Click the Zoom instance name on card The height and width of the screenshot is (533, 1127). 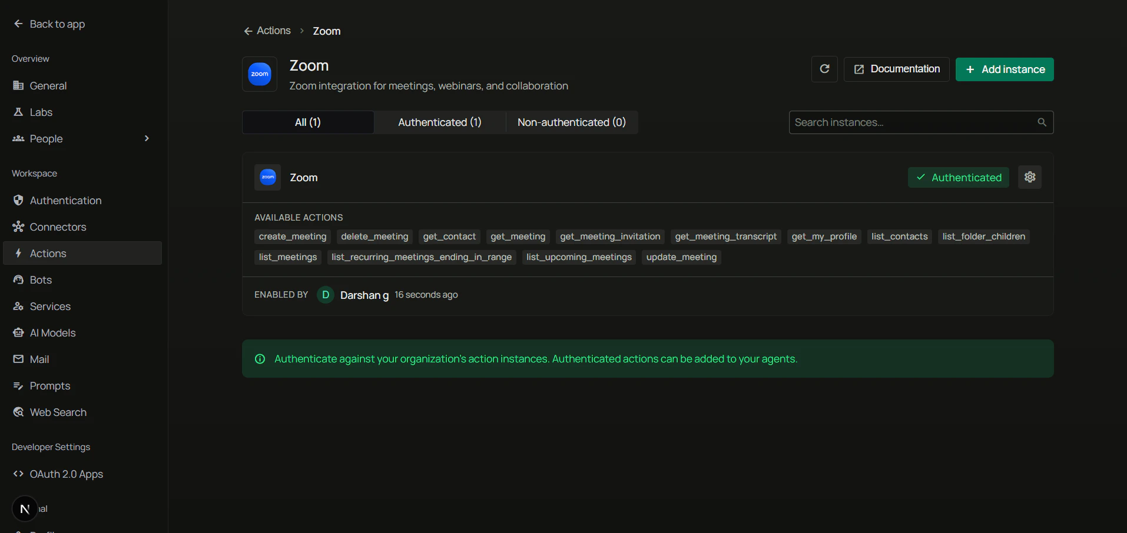304,178
